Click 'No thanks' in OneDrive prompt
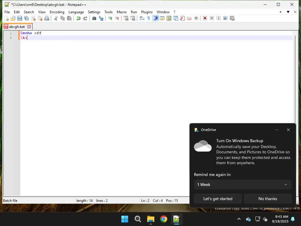Image resolution: width=301 pixels, height=226 pixels. 267,199
